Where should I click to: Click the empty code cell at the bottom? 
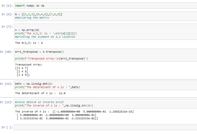pyautogui.click(x=106, y=127)
